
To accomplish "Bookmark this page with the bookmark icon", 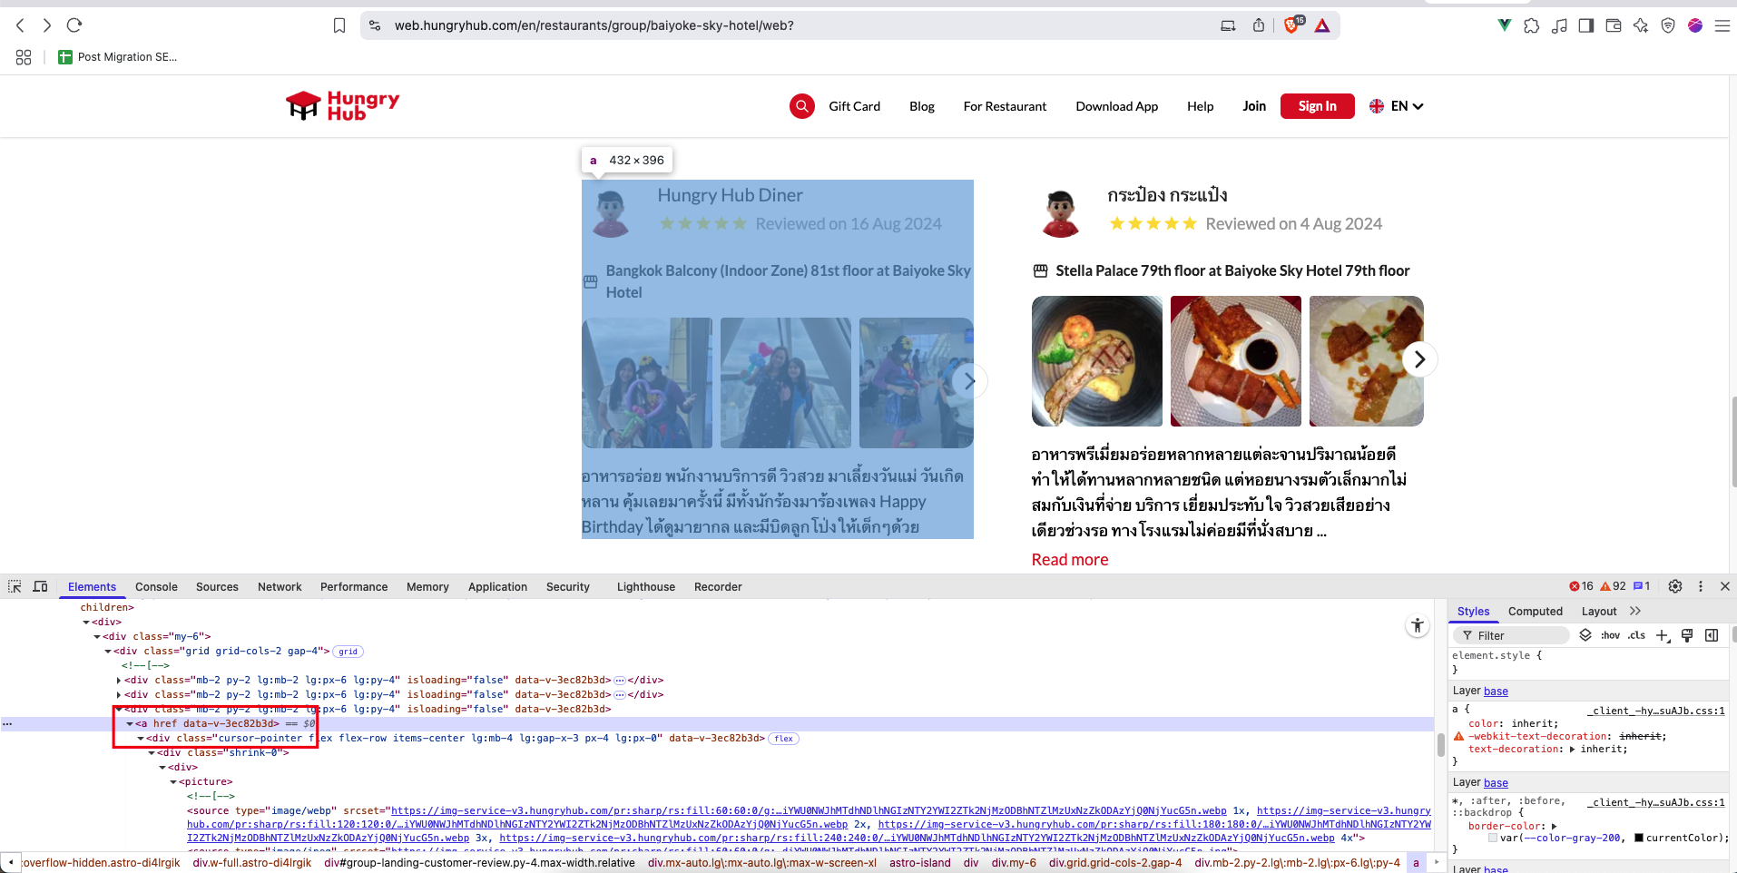I will tap(339, 25).
